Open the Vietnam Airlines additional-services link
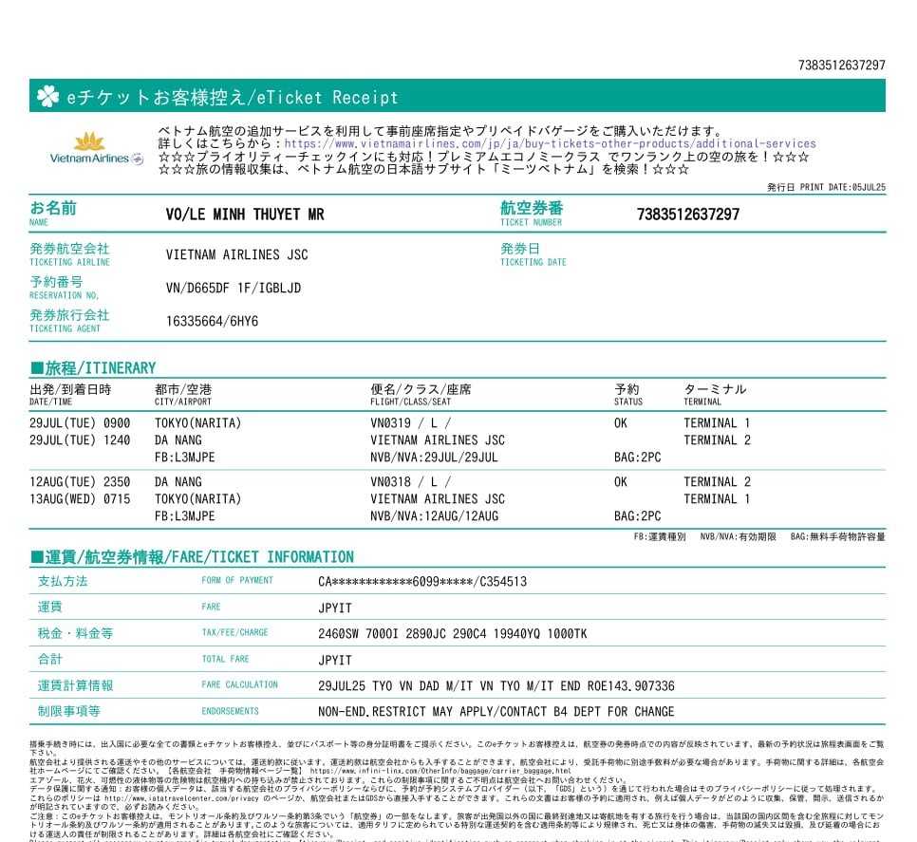This screenshot has width=917, height=842. (x=550, y=144)
